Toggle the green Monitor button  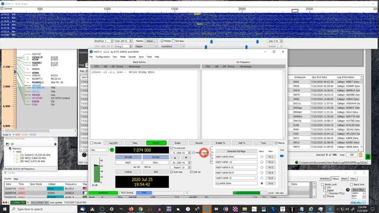(x=156, y=143)
